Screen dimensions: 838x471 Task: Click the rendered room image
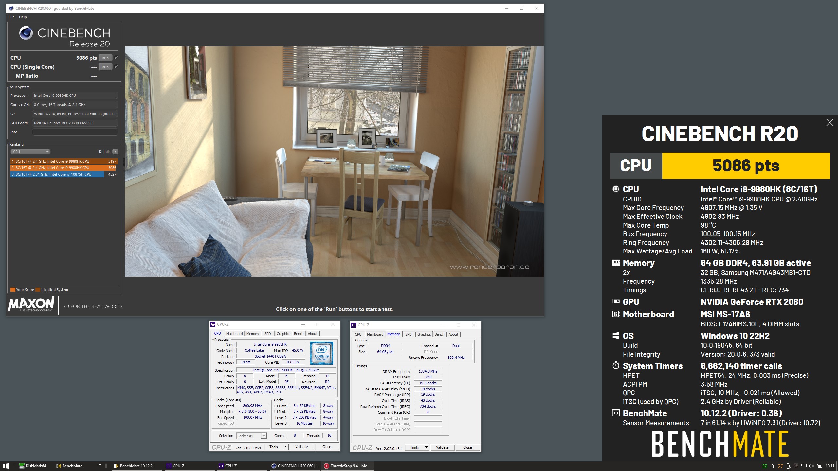[334, 162]
